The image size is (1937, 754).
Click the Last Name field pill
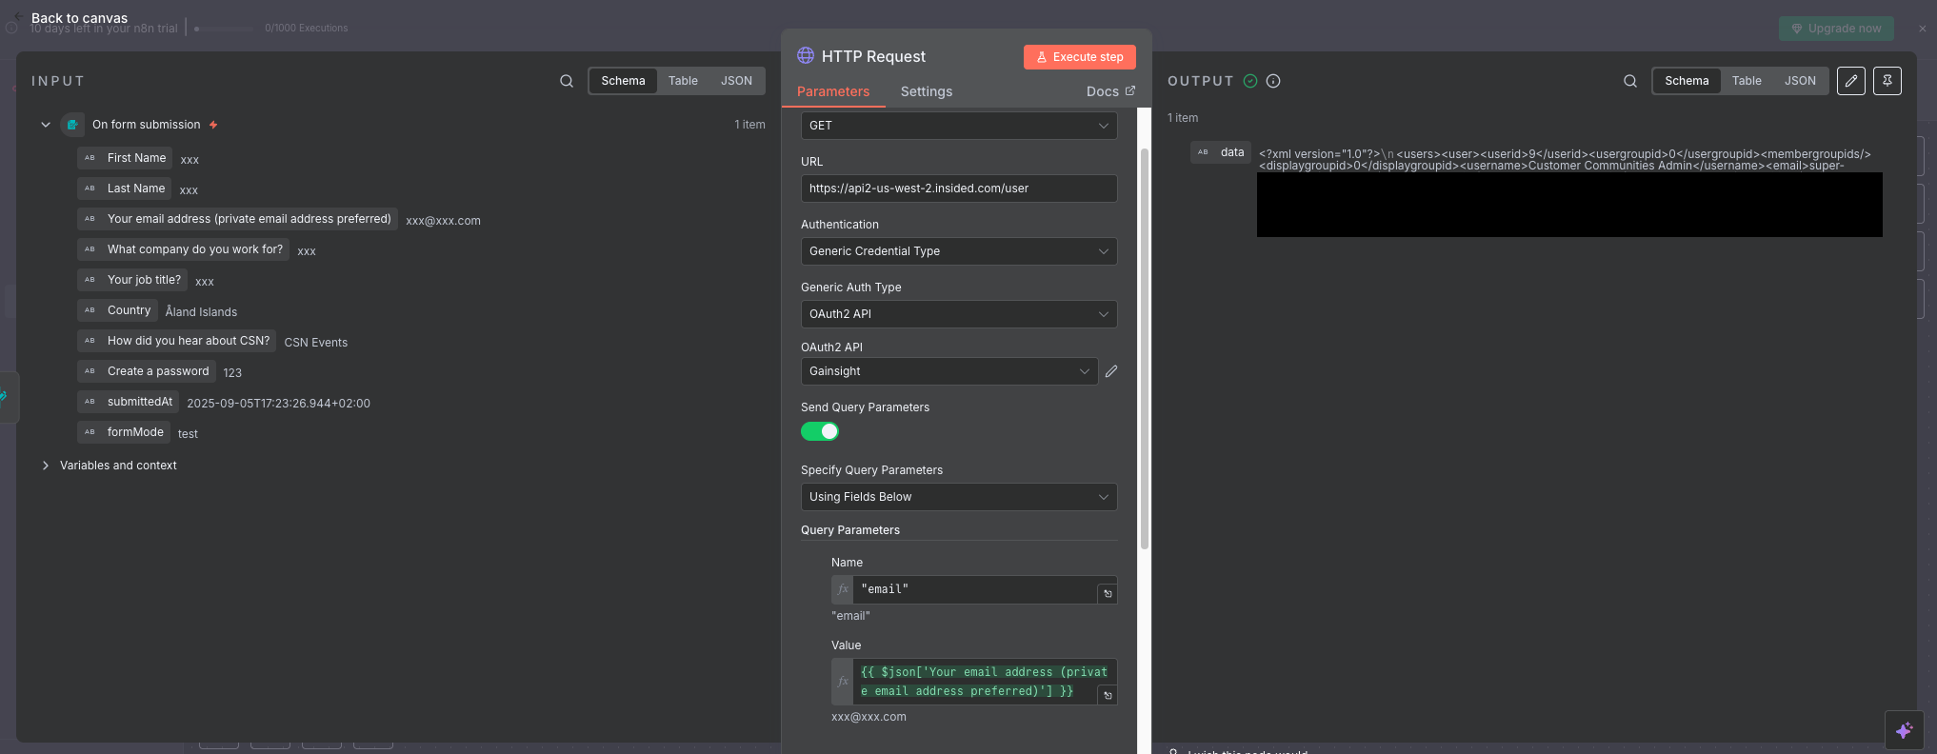tap(124, 188)
